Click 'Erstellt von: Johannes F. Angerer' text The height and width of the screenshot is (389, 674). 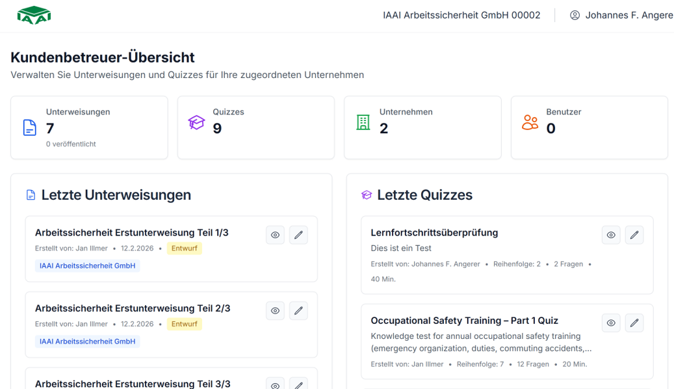click(x=425, y=264)
